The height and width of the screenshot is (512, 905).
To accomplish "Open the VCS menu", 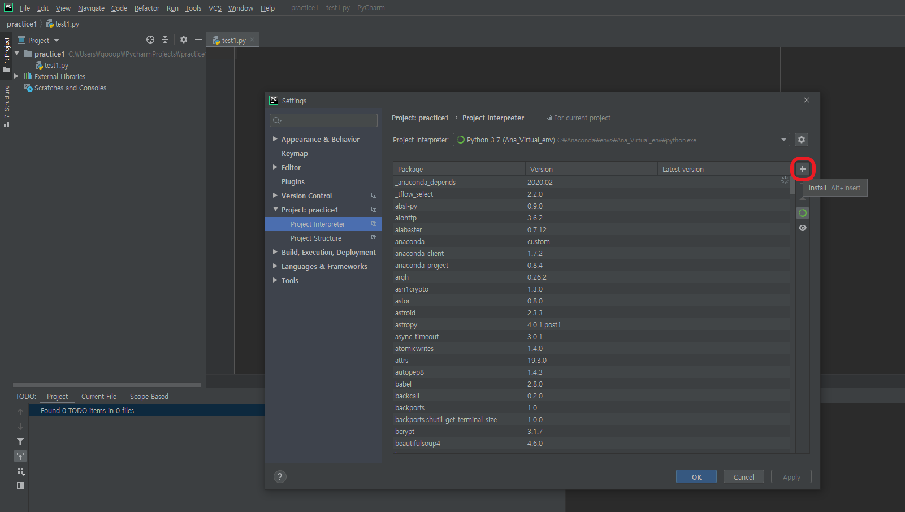I will click(x=215, y=8).
